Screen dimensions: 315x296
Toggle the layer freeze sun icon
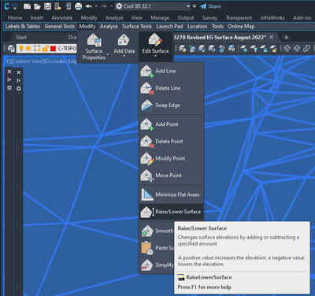[28, 49]
